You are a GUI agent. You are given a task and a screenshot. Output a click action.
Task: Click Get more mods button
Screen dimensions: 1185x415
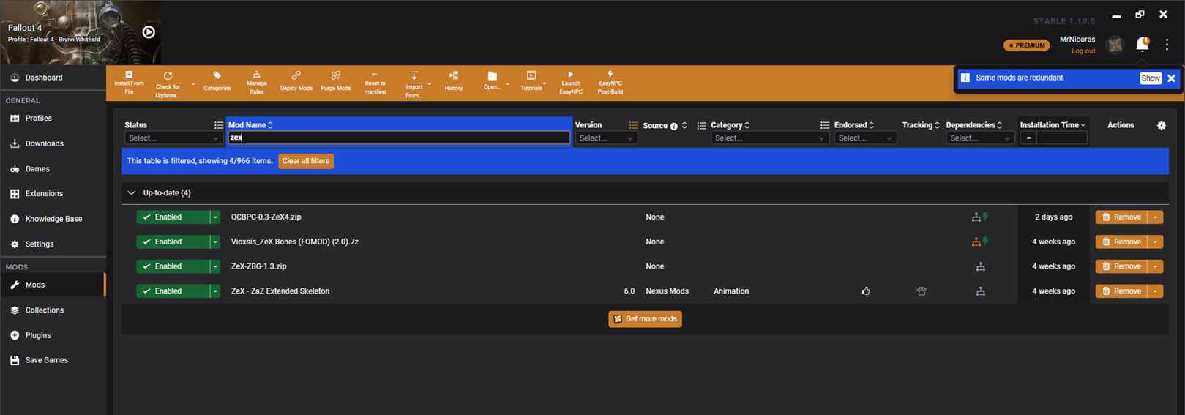(x=645, y=319)
